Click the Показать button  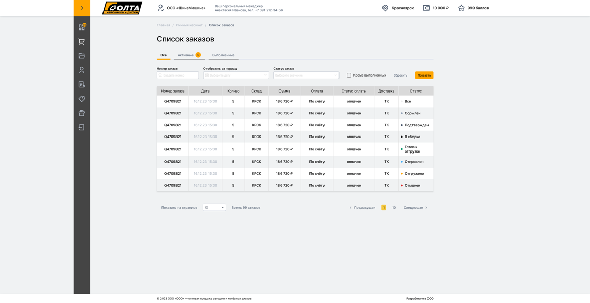424,75
